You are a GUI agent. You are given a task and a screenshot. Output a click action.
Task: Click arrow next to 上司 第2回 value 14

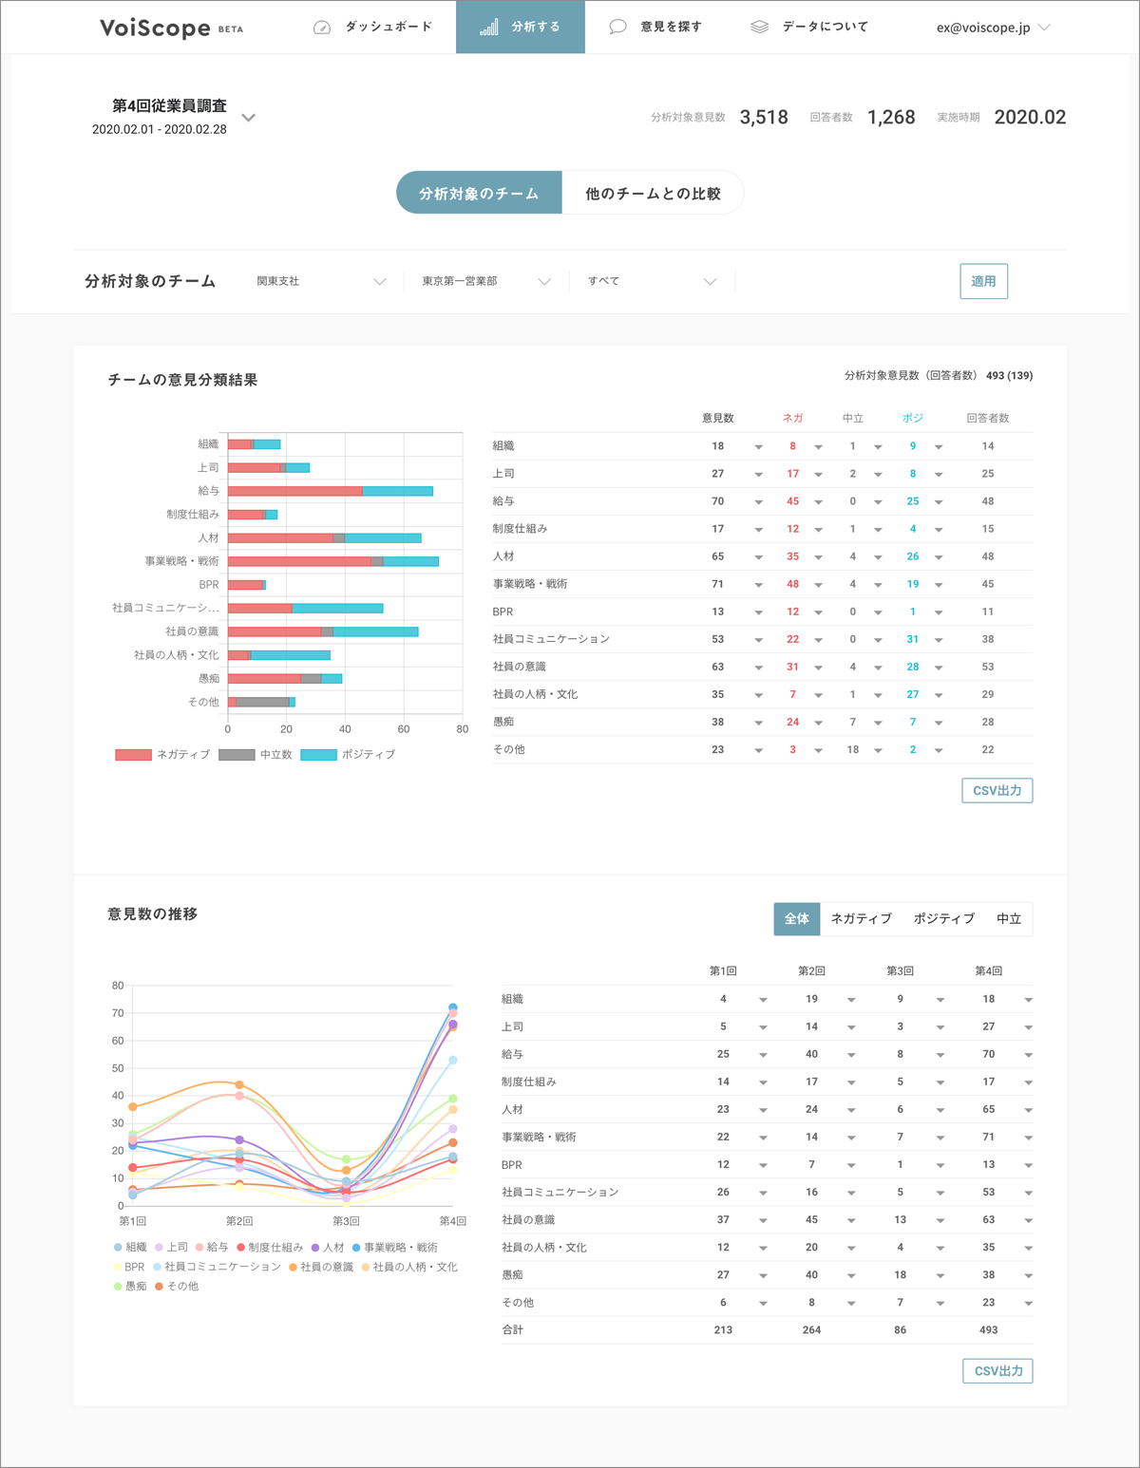(851, 1027)
